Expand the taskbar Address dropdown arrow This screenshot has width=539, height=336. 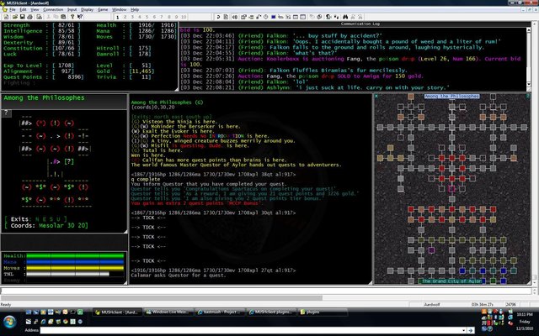[x=464, y=330]
